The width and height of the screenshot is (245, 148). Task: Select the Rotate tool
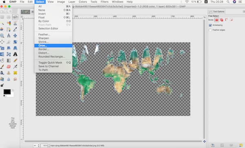coord(15,42)
